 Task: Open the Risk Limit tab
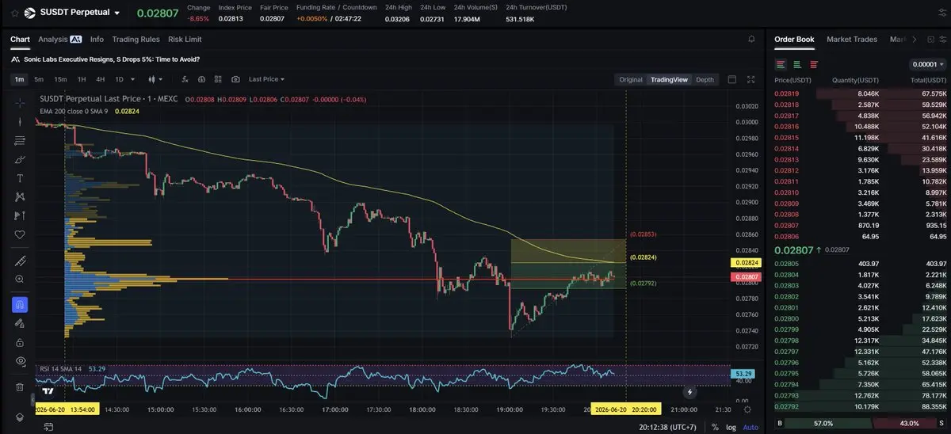coord(185,39)
